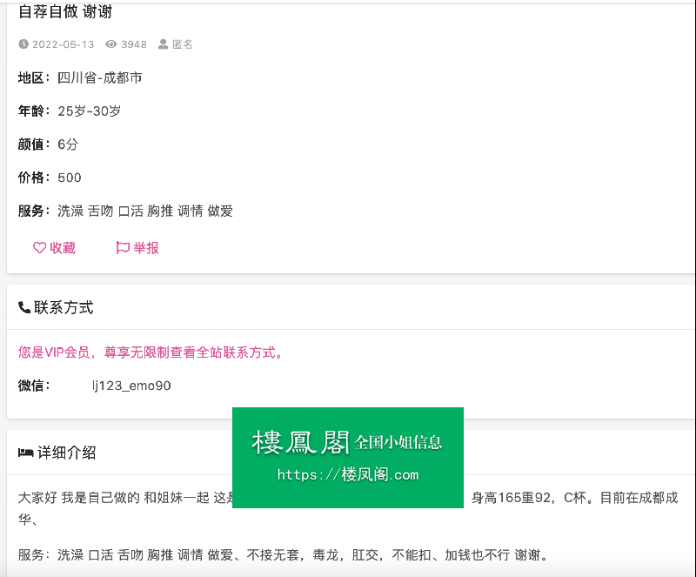Click the 匿名 author name
Image resolution: width=696 pixels, height=577 pixels.
[182, 44]
